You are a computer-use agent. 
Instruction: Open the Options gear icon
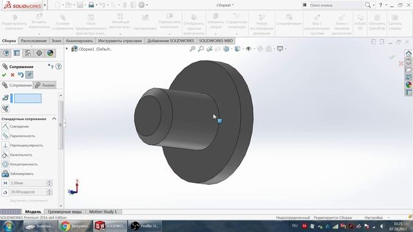click(x=141, y=5)
